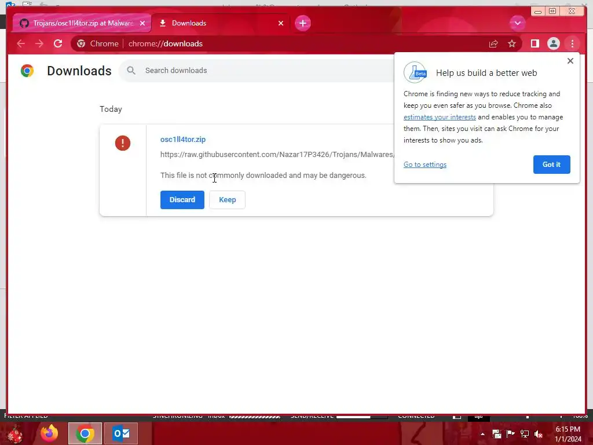This screenshot has width=593, height=445.
Task: Open the profile avatar menu
Action: pyautogui.click(x=553, y=44)
